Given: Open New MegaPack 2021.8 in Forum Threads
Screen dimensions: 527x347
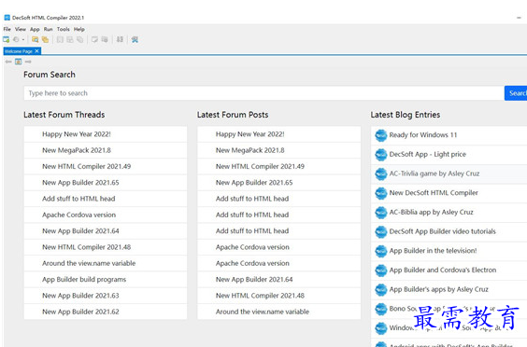Looking at the screenshot, I should coord(106,150).
